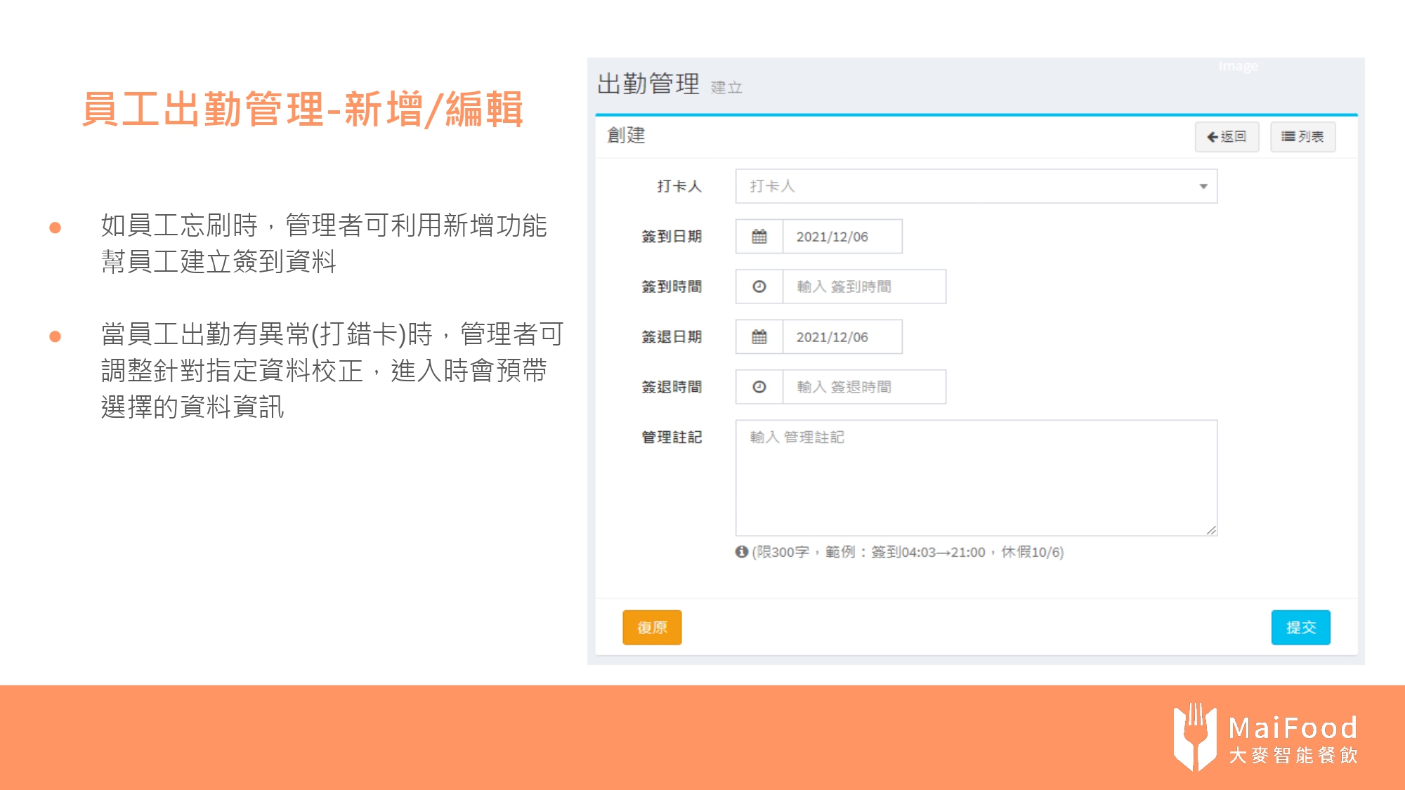Click the orange 復原 reset button

click(651, 627)
